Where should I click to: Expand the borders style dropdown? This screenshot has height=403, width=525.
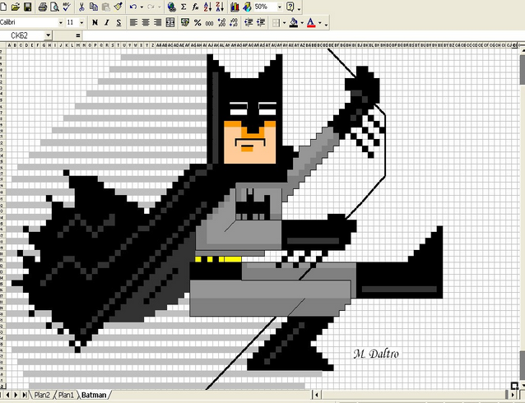[284, 22]
